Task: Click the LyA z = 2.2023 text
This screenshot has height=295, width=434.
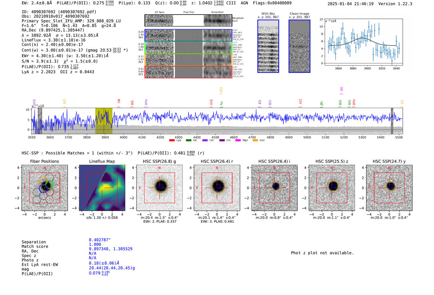Action: (x=38, y=72)
